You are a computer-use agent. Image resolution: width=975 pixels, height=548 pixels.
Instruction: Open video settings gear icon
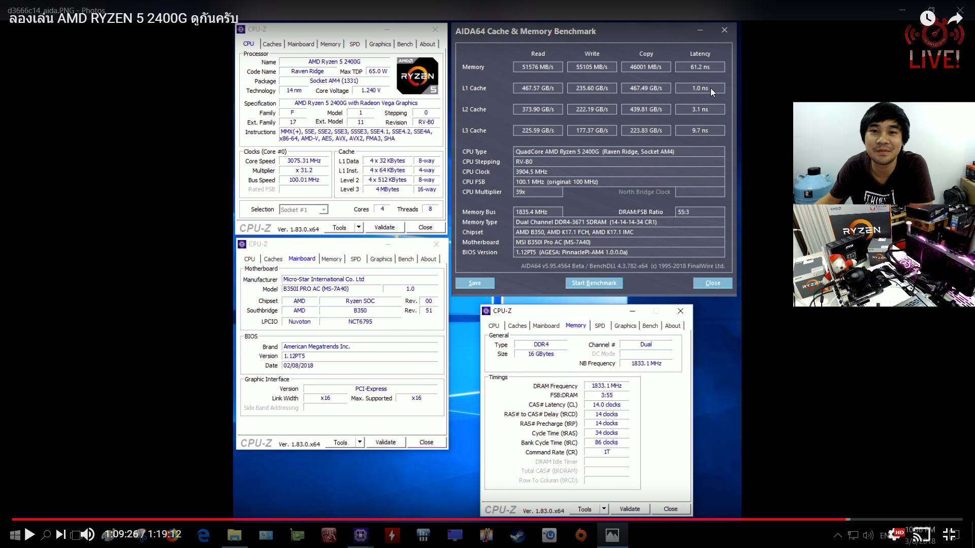tap(894, 534)
